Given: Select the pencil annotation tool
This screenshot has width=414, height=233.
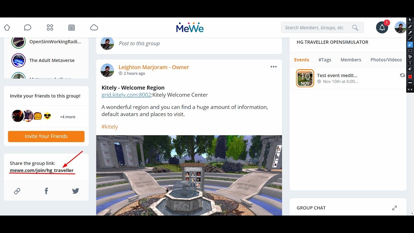Looking at the screenshot, I should point(410,27).
